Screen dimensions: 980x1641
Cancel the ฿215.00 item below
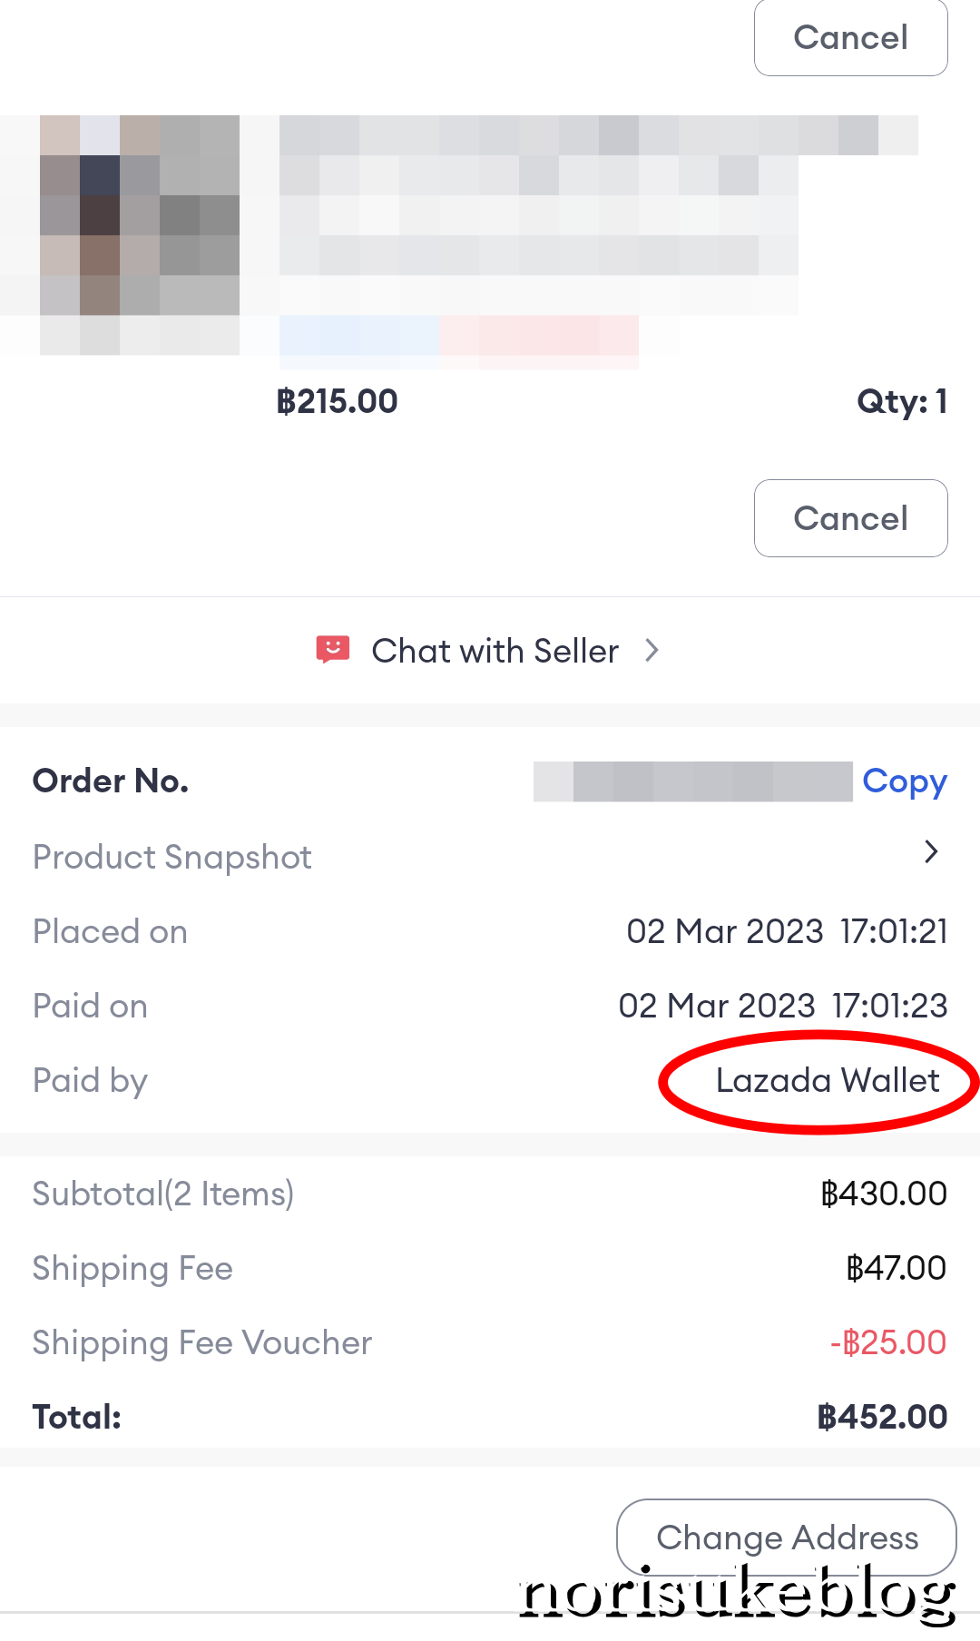click(x=851, y=518)
